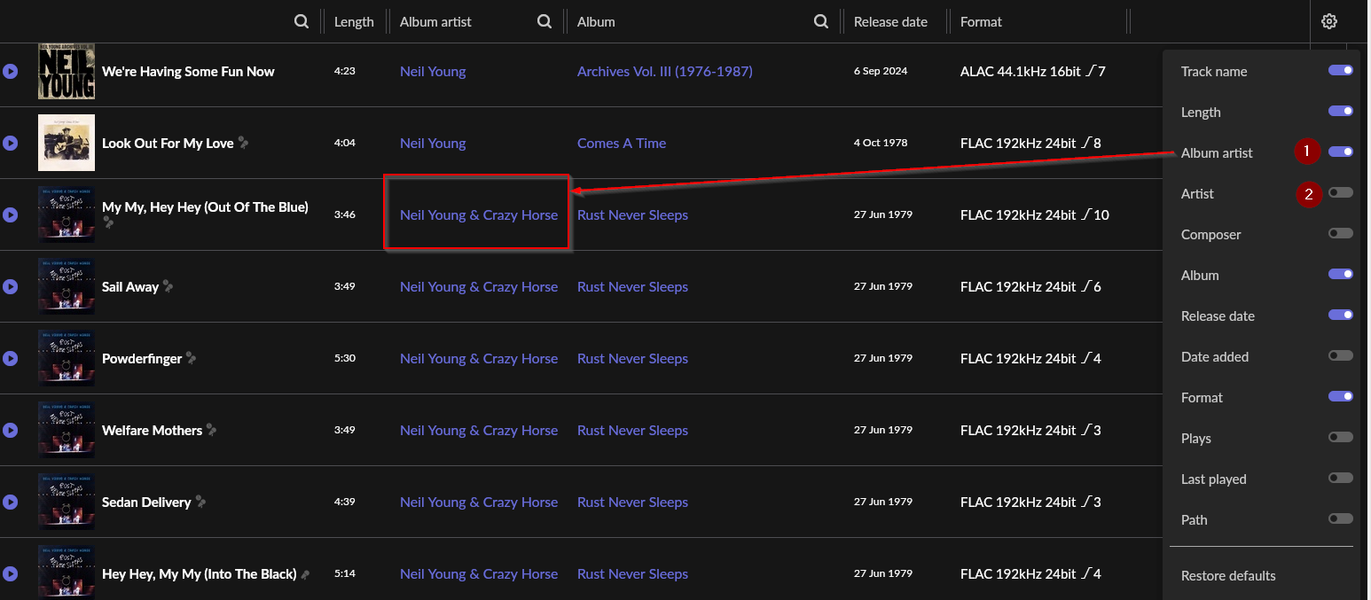Open Neil Young in We're Having Some Fun Now row

pos(433,72)
